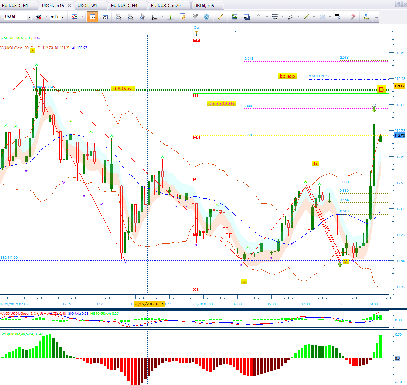Click the yellow D pattern label
This screenshot has width=407, height=385.
click(x=381, y=90)
